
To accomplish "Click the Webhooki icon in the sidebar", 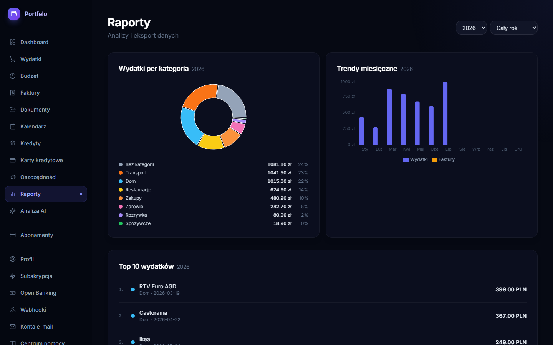I will pos(13,310).
